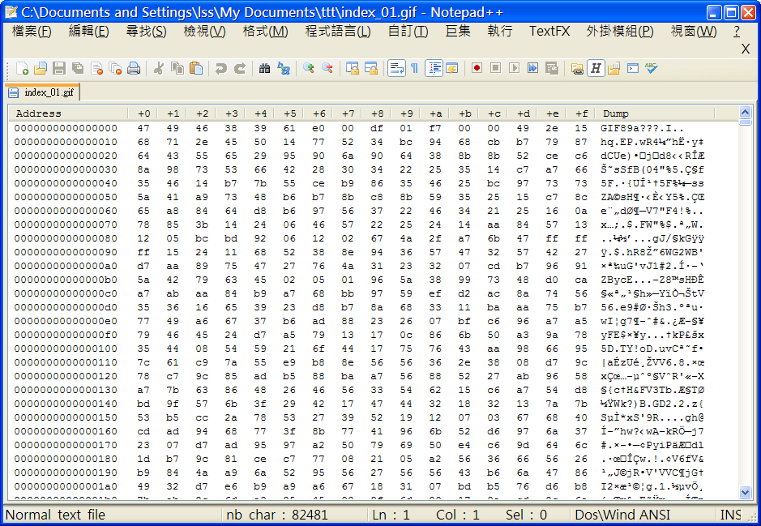Toggle synchronized horizontal scrolling
The width and height of the screenshot is (761, 526).
tap(371, 68)
